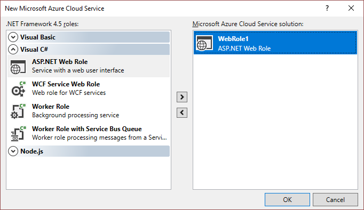This screenshot has width=364, height=210.
Task: Click the ASP.NET Web Role globe icon
Action: click(18, 67)
